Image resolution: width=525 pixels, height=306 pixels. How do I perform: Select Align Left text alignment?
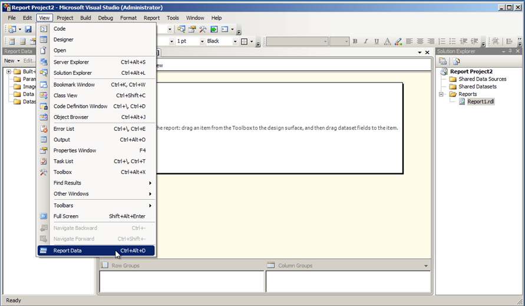click(409, 41)
